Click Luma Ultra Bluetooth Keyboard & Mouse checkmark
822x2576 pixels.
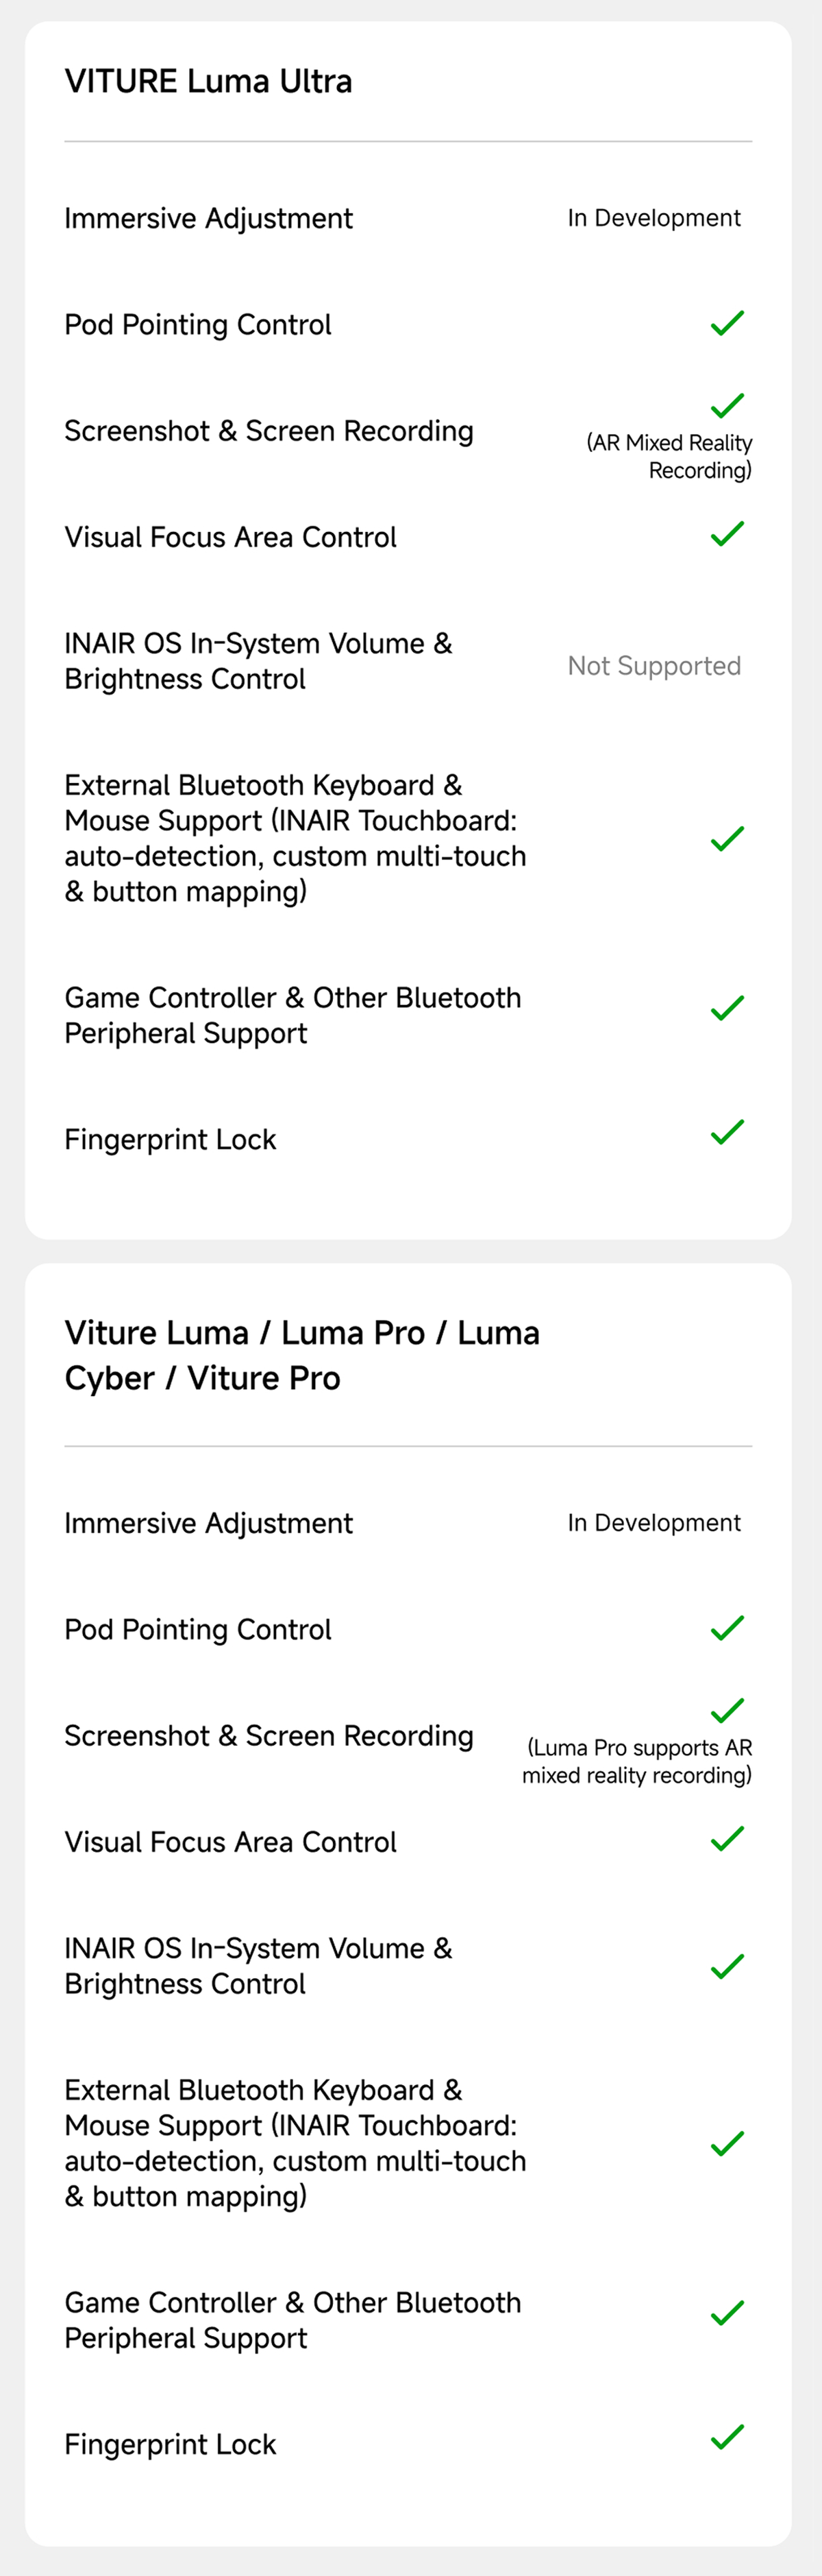pos(727,839)
